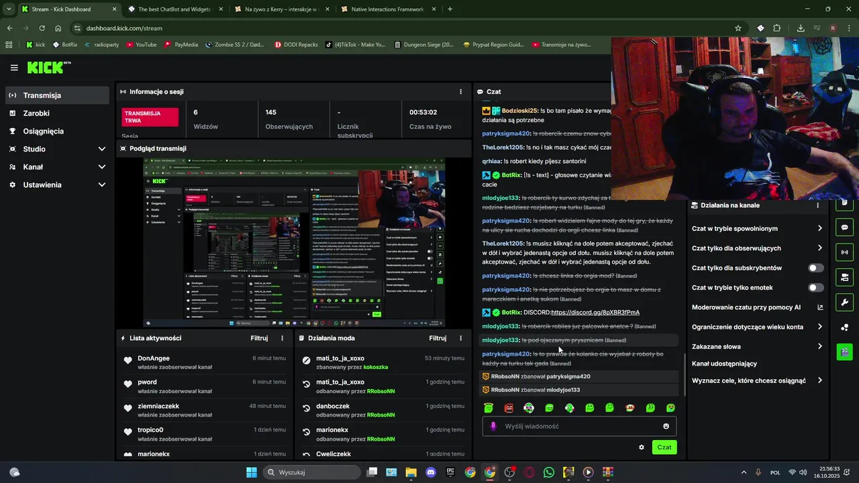
Task: Select Transmisja in left sidebar
Action: pos(57,95)
